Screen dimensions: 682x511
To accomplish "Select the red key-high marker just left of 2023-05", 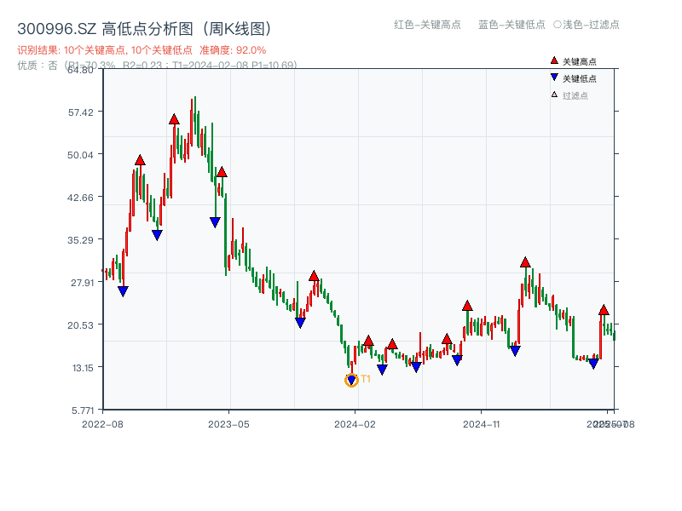I will coord(222,172).
